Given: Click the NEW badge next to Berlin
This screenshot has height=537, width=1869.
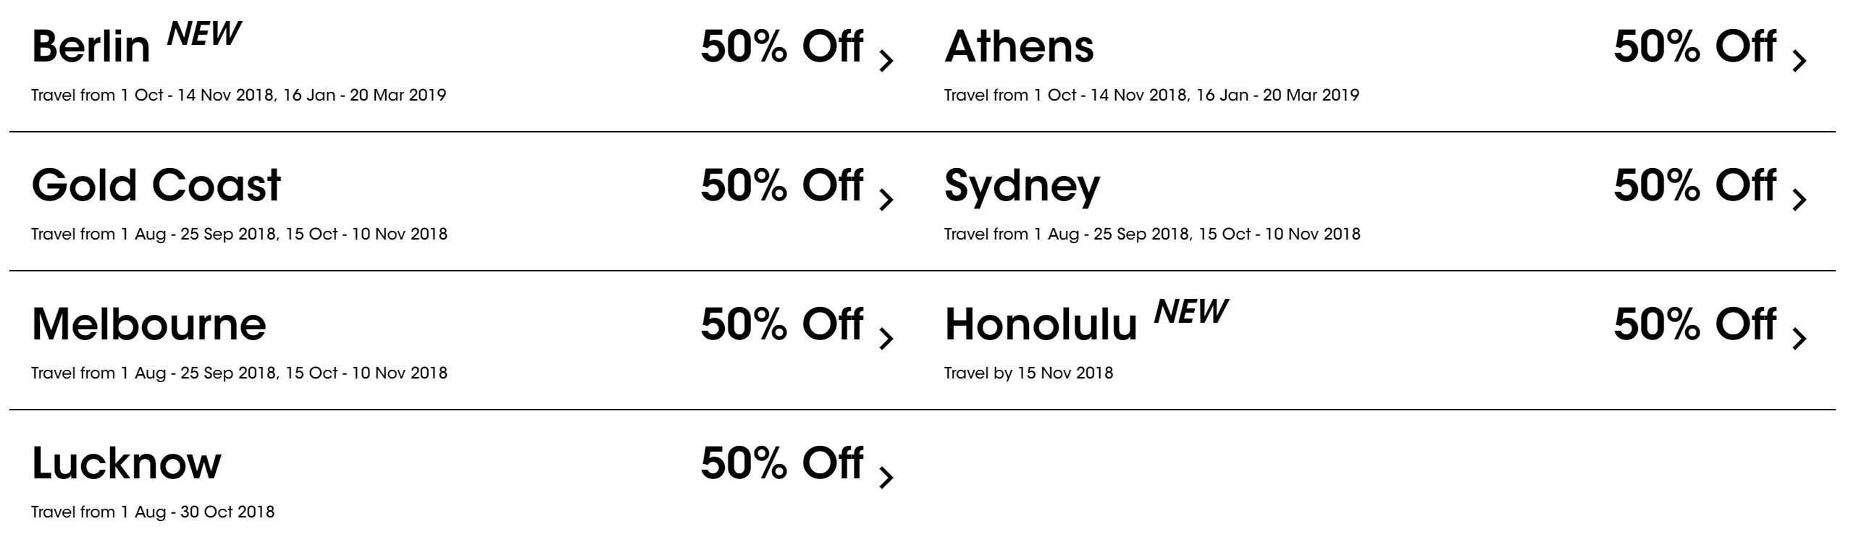Looking at the screenshot, I should [x=204, y=33].
